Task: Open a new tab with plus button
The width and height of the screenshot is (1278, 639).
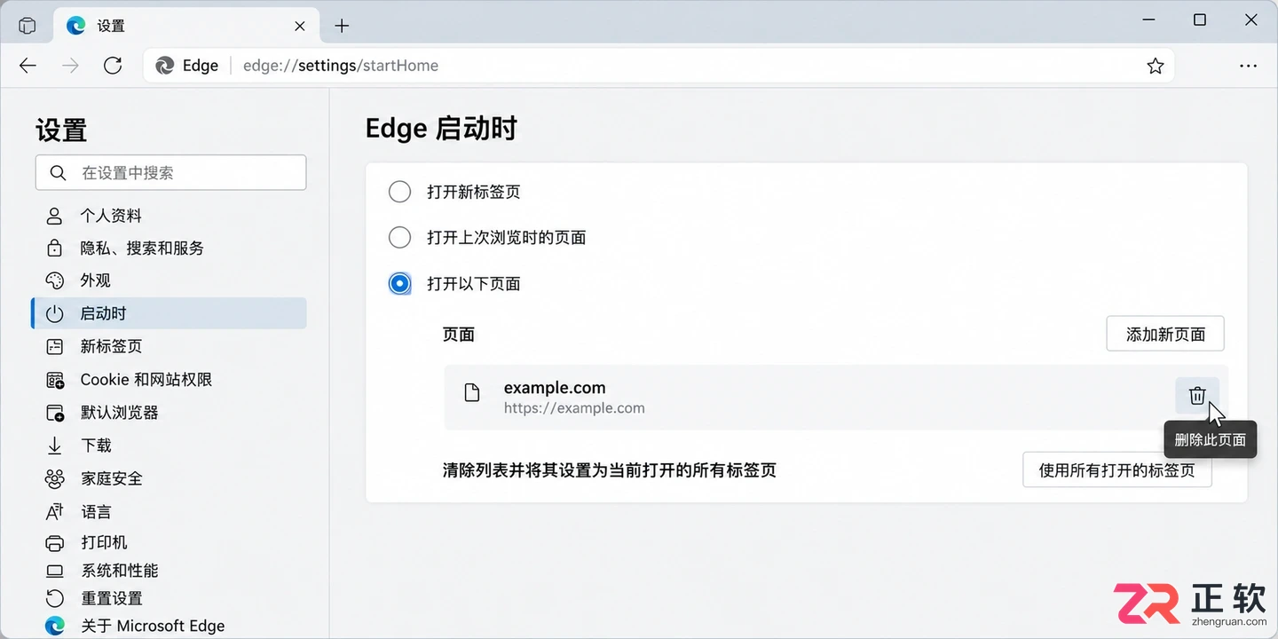Action: [x=342, y=26]
